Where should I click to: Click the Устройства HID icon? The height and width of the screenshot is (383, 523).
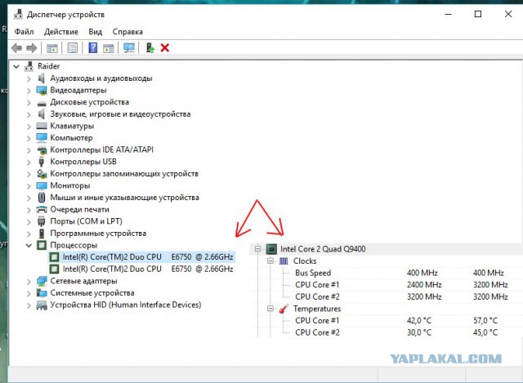(x=42, y=305)
